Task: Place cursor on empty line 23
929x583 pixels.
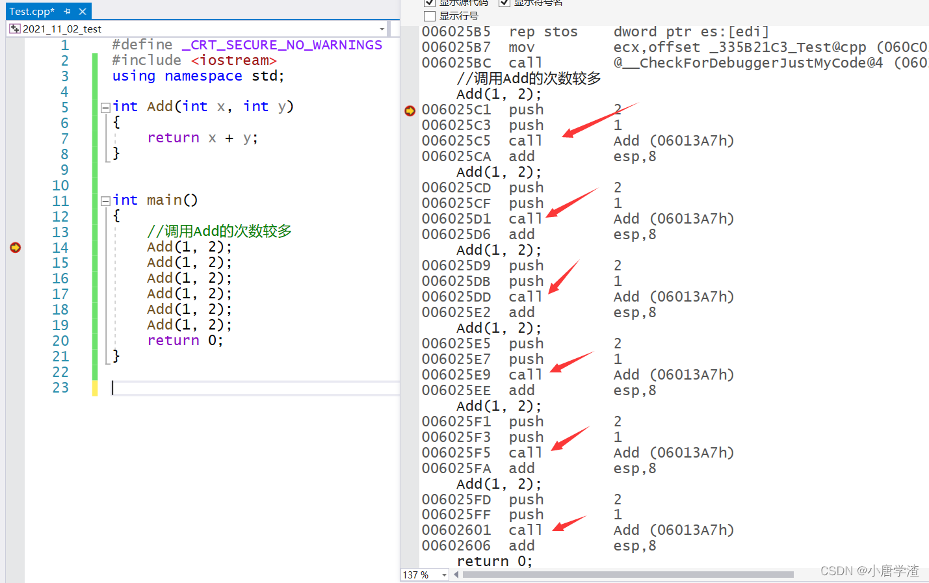Action: pos(255,387)
